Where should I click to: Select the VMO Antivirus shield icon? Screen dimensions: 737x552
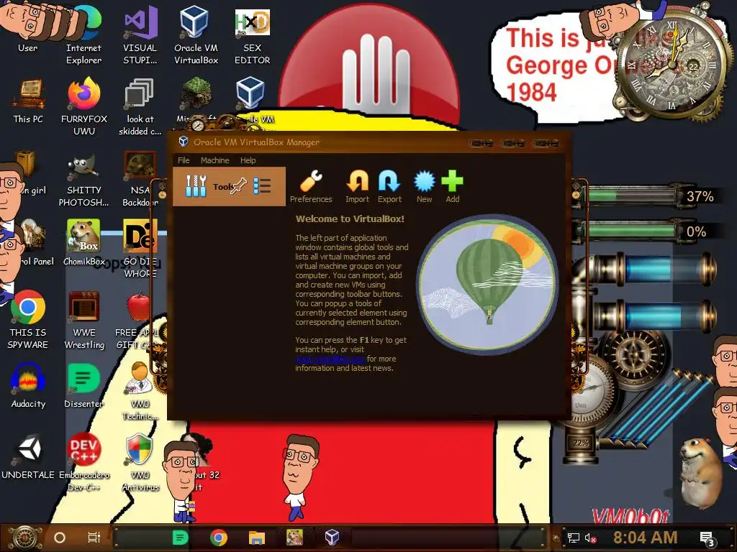(x=140, y=462)
